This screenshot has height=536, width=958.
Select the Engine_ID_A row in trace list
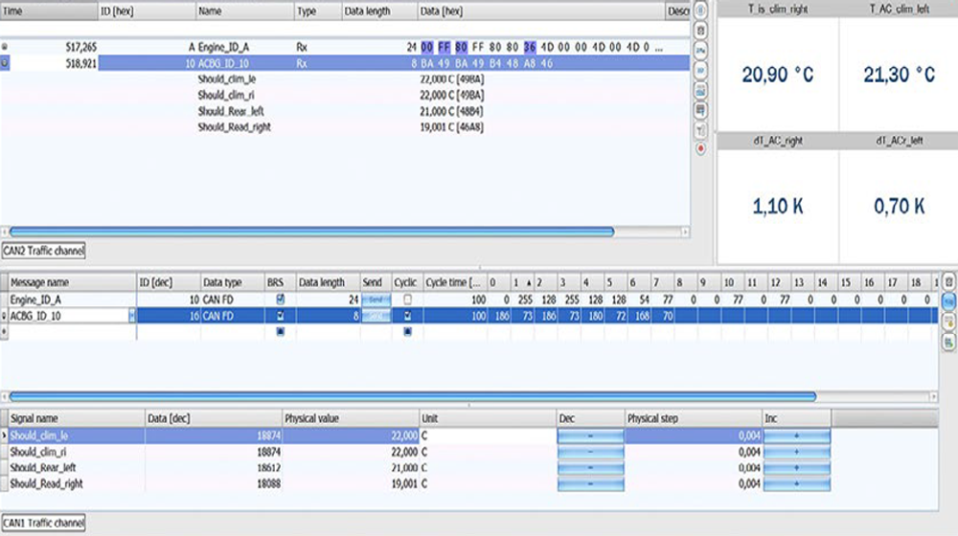click(345, 47)
